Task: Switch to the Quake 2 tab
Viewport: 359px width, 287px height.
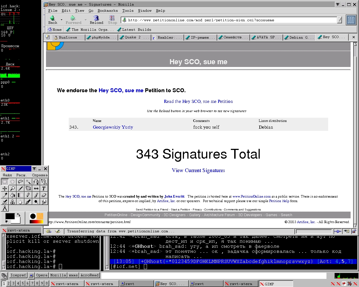Action: click(134, 37)
